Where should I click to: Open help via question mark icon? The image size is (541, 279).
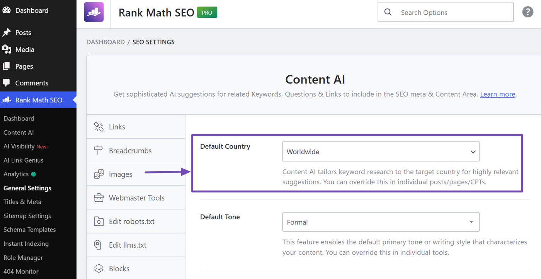point(527,12)
